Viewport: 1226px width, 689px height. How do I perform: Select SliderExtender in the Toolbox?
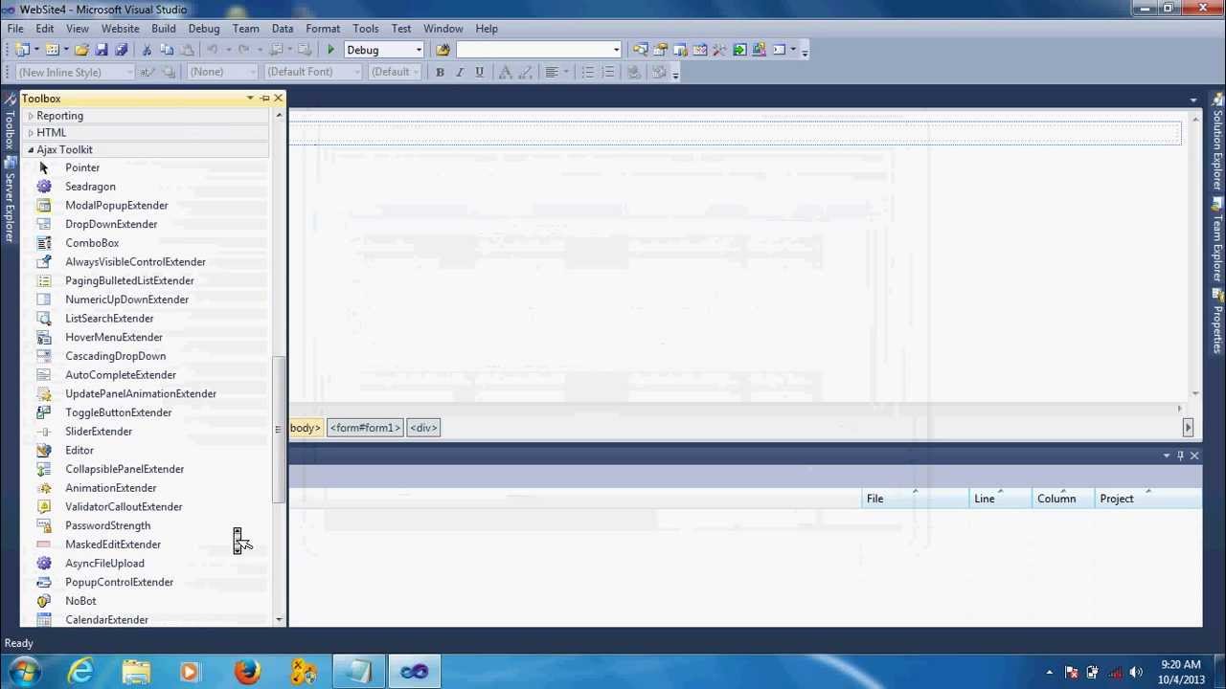tap(99, 432)
